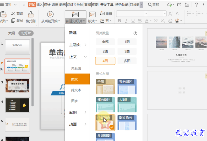Select the 大纲 outline tab
This screenshot has width=207, height=141.
click(x=11, y=33)
